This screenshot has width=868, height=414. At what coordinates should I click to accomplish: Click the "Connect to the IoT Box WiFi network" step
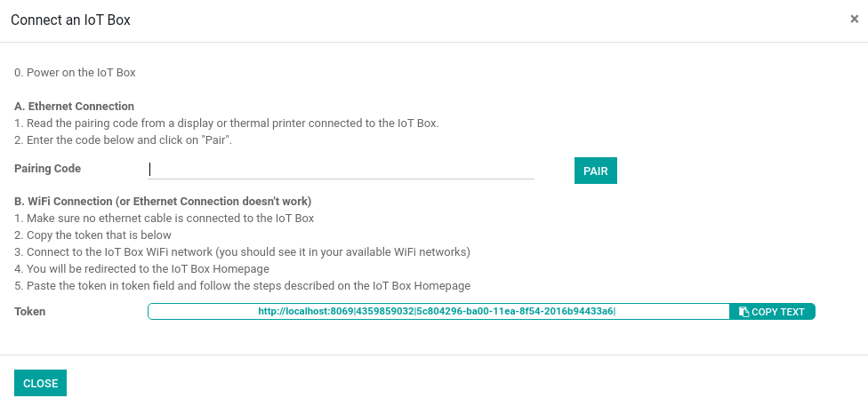pos(243,252)
